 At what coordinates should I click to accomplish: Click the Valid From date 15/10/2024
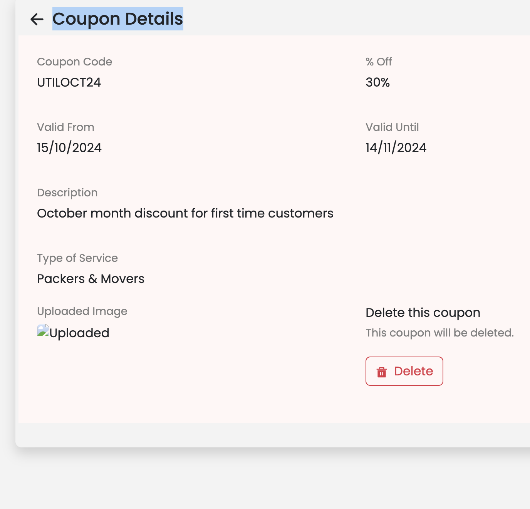(69, 148)
